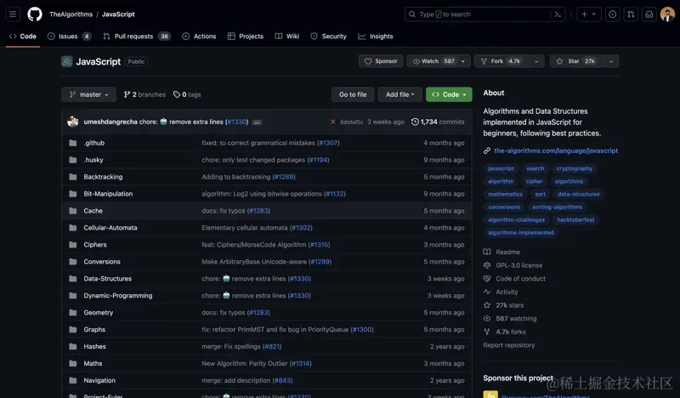Image resolution: width=680 pixels, height=398 pixels.
Task: Open the command palette icon
Action: (x=558, y=14)
